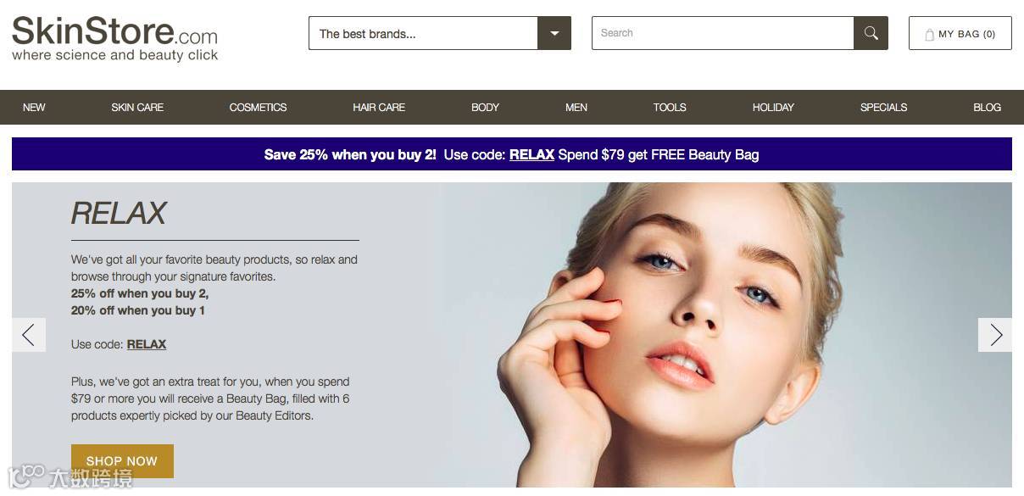Go to previous slide with left arrow
The image size is (1024, 496).
(x=29, y=335)
